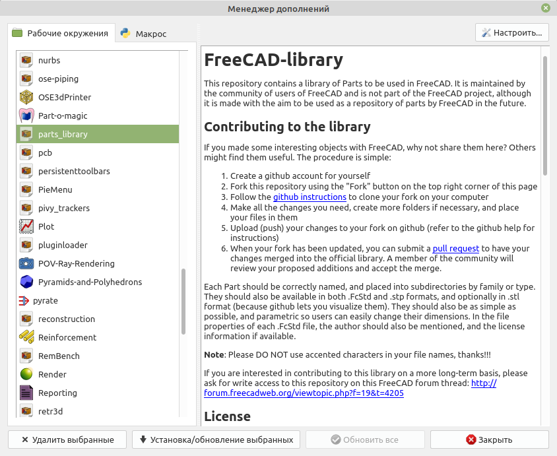This screenshot has width=557, height=456.
Task: Click the Reinforcement yellow bars icon
Action: pos(26,337)
